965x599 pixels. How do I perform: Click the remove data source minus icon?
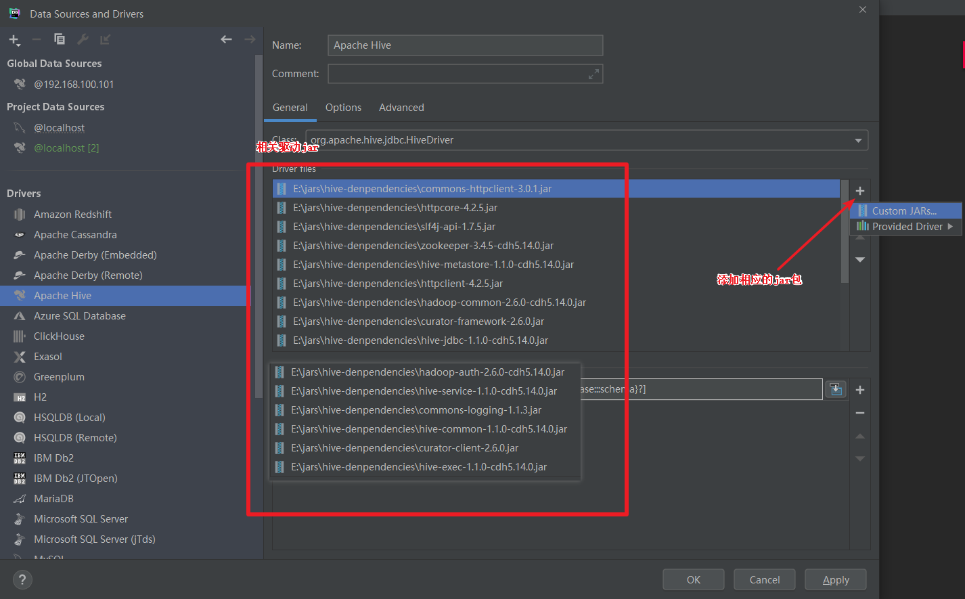point(37,39)
